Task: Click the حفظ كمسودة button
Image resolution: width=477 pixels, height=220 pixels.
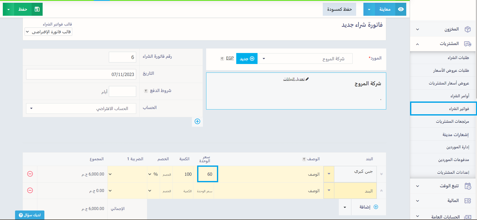Action: point(339,9)
